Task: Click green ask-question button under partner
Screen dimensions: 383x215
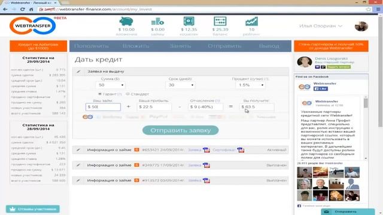Action: 339,67
